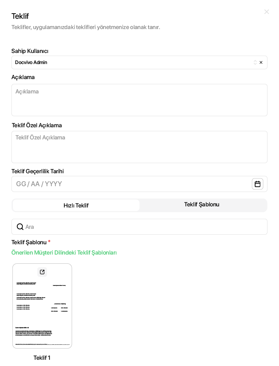
Task: Select the YYYY year segment of date
Action: (54, 184)
